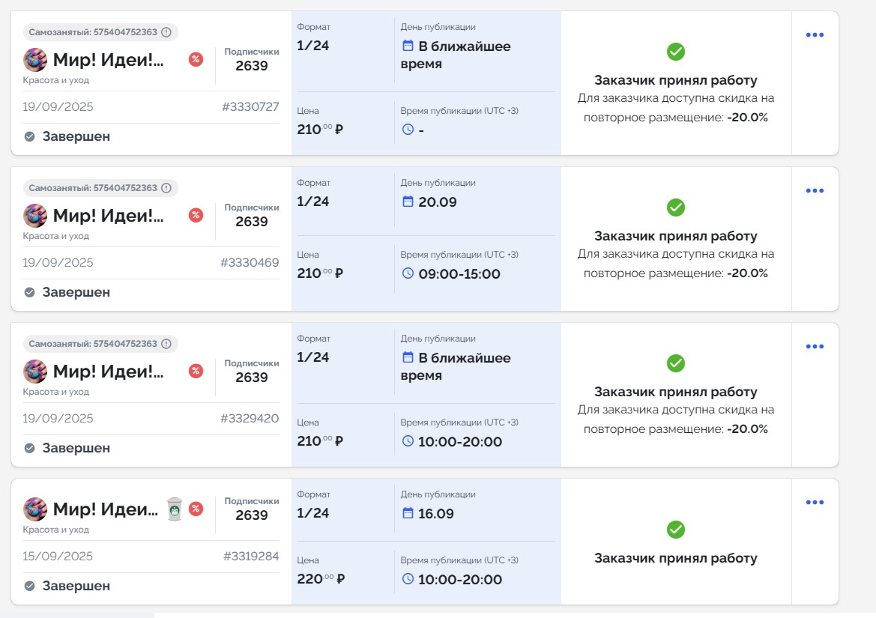This screenshot has height=618, width=876.
Task: Open three-dots menu for order #3330727
Action: tap(815, 35)
